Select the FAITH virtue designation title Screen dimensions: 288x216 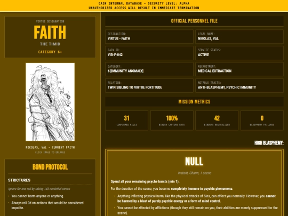(x=50, y=33)
